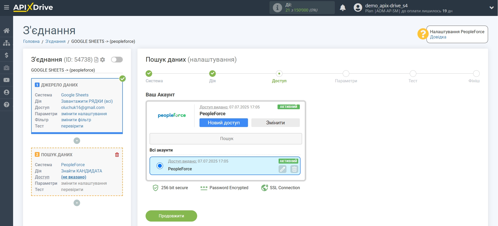Open the Довідка help link
The width and height of the screenshot is (498, 226).
coord(438,37)
